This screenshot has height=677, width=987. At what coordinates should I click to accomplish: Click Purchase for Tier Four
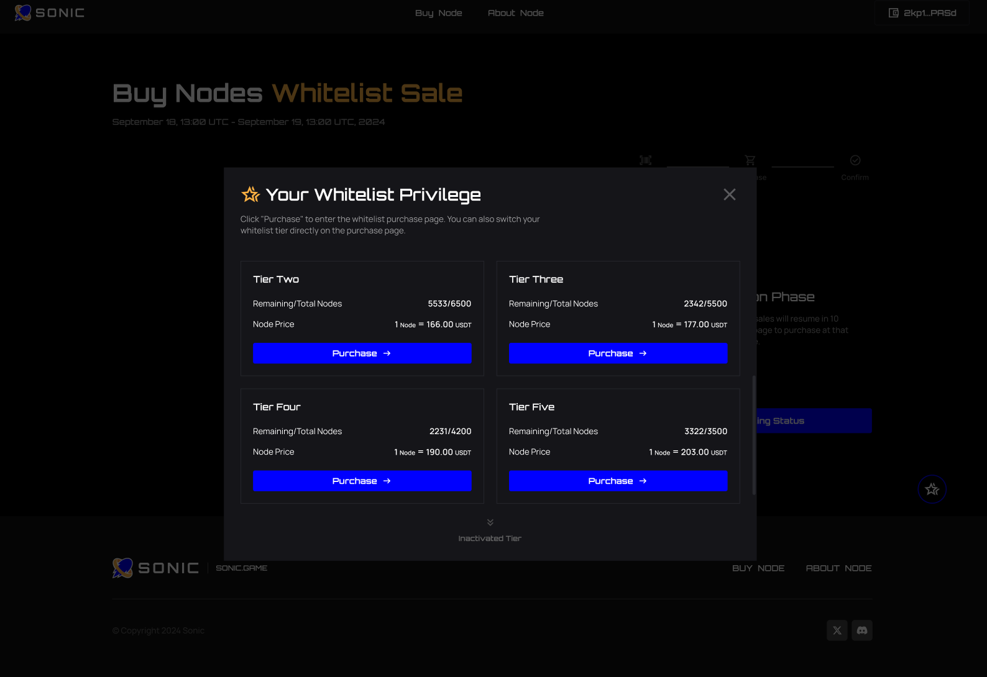362,481
